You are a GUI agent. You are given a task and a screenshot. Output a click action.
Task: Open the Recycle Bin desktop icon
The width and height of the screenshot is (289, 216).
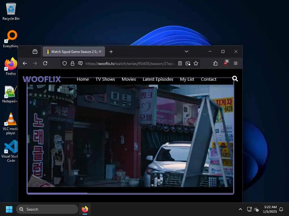pyautogui.click(x=11, y=11)
